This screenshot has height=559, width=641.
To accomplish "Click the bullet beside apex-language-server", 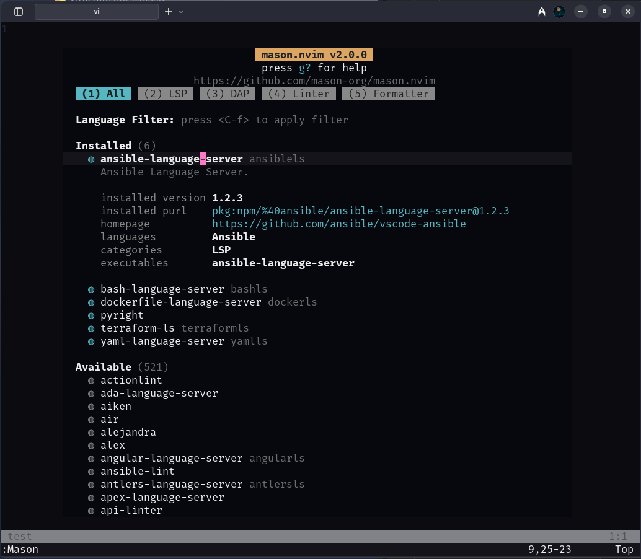I will [x=91, y=498].
